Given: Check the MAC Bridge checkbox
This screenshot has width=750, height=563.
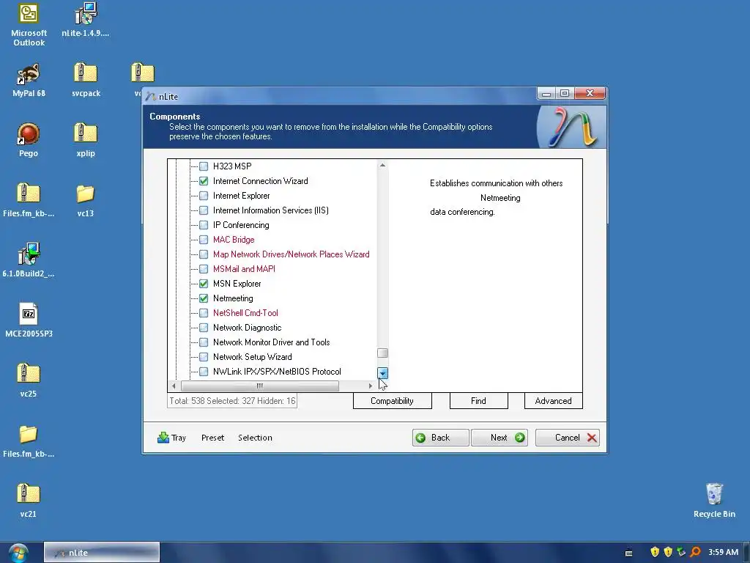Looking at the screenshot, I should (x=204, y=240).
